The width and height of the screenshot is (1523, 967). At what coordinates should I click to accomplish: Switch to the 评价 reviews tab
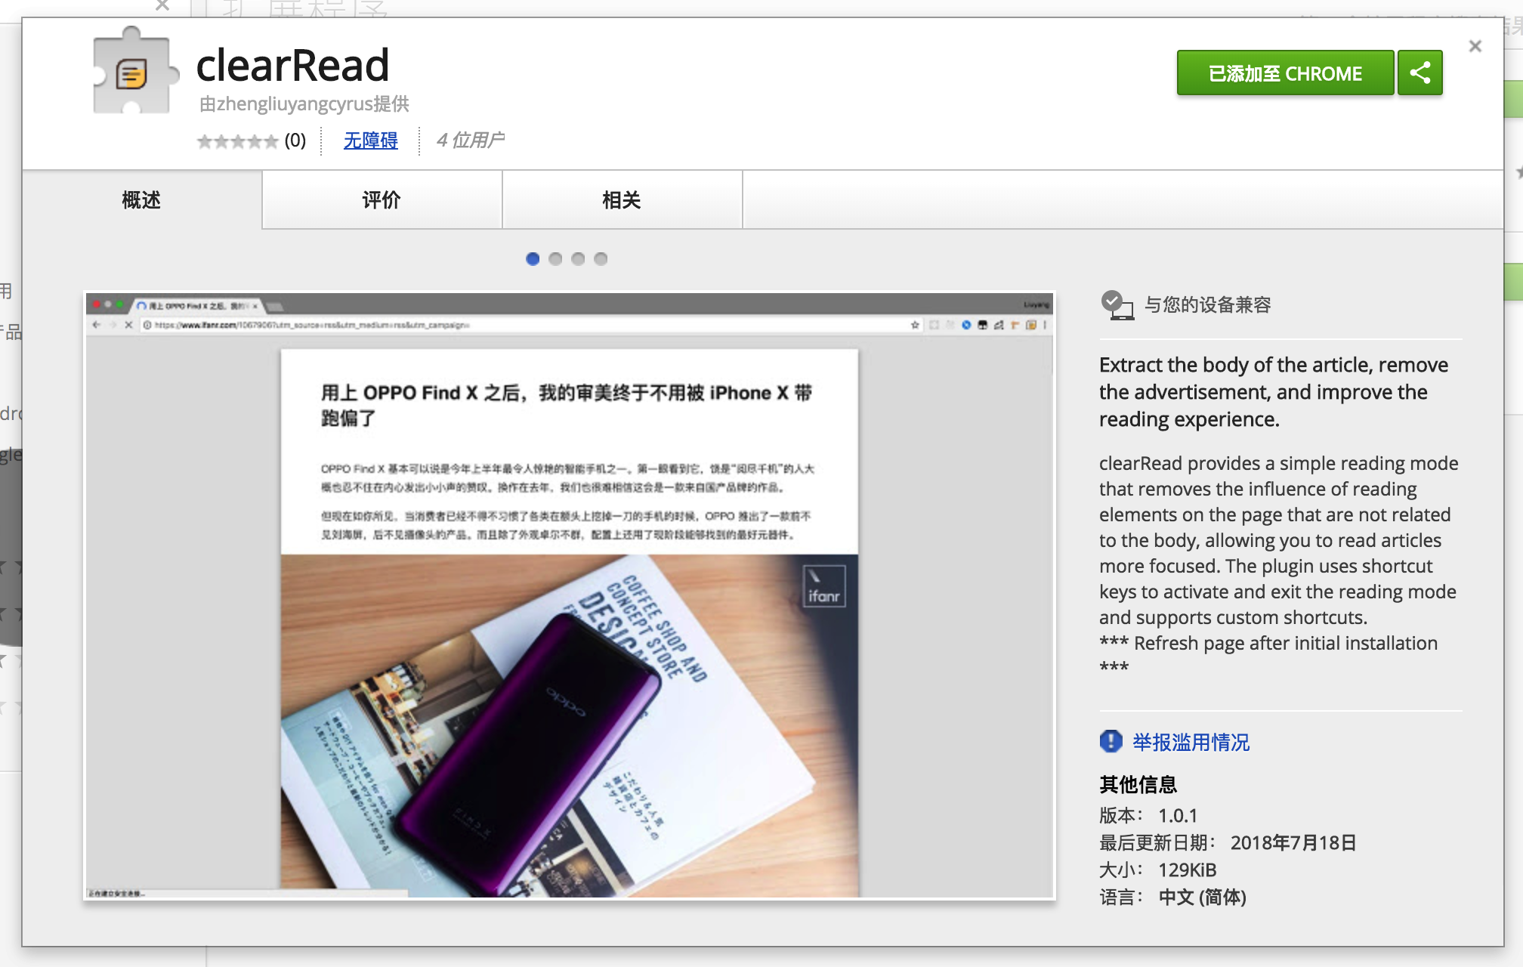(x=382, y=200)
